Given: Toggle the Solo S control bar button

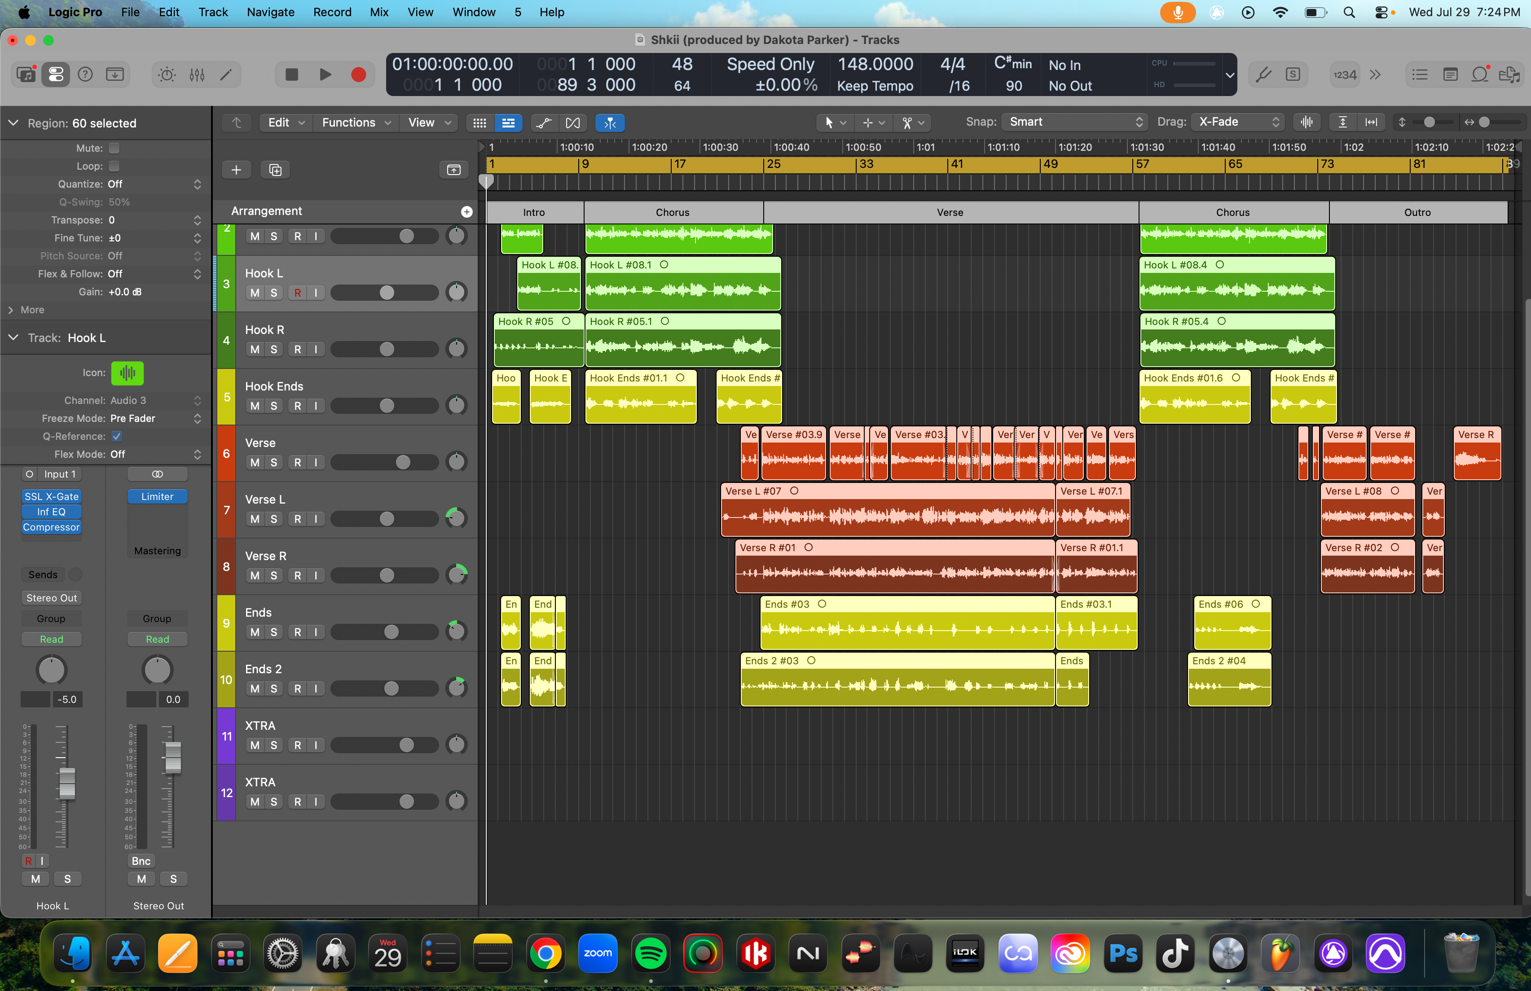Looking at the screenshot, I should point(1293,75).
